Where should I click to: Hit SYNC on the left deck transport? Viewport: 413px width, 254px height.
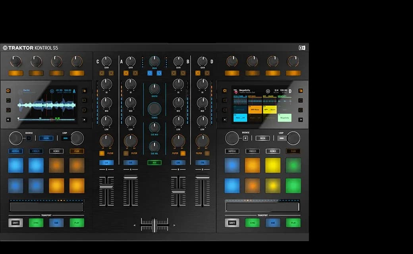36,223
